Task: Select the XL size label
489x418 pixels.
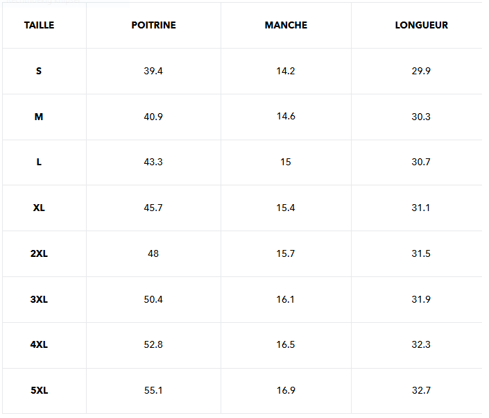Action: point(39,208)
